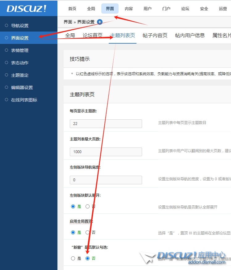This screenshot has width=231, height=270.
Task: Select 表情管理 sidebar item
Action: 20,50
